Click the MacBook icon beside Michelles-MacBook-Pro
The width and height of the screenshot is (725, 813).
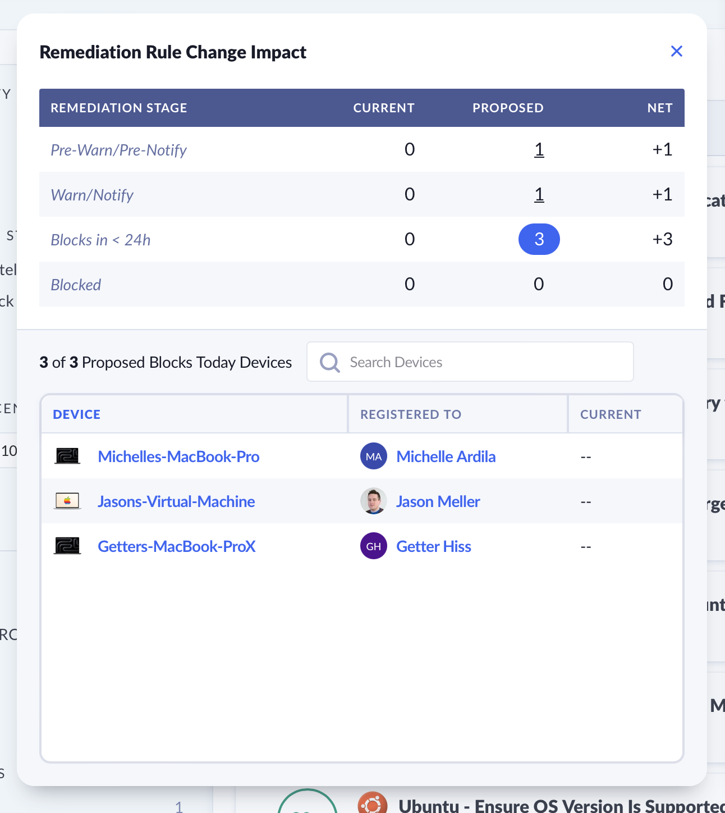point(67,456)
